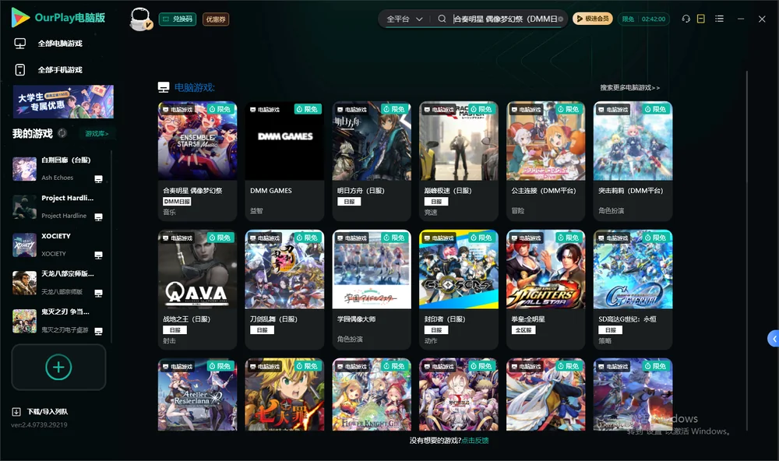Expand the 全平台 platform dropdown
The height and width of the screenshot is (461, 779).
point(404,19)
